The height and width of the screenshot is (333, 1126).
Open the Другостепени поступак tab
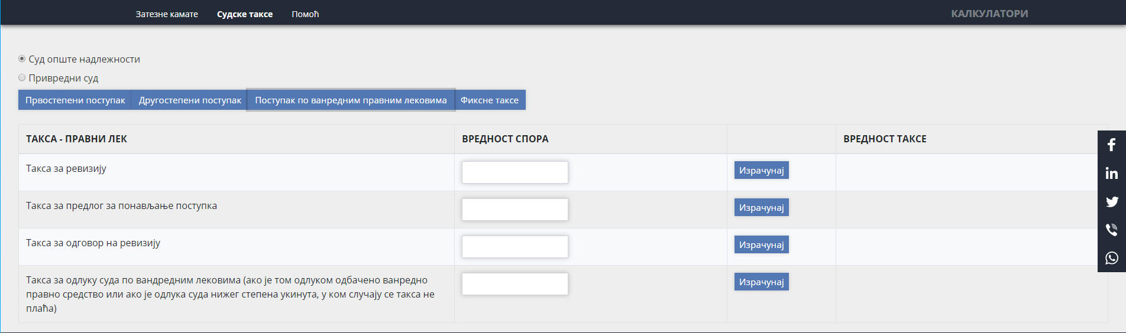[x=190, y=100]
